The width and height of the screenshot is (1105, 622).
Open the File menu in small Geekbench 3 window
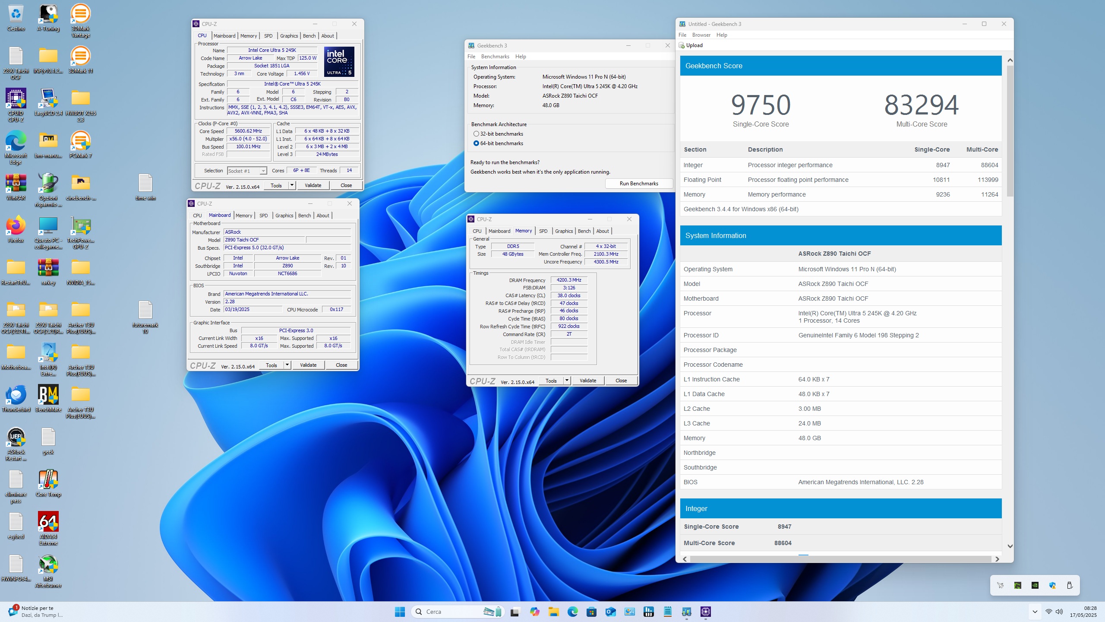click(471, 57)
